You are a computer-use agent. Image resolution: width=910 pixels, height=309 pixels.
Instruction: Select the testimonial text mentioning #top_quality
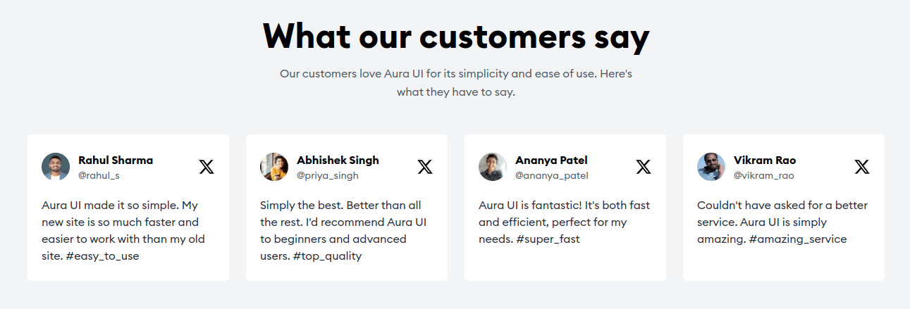click(343, 231)
